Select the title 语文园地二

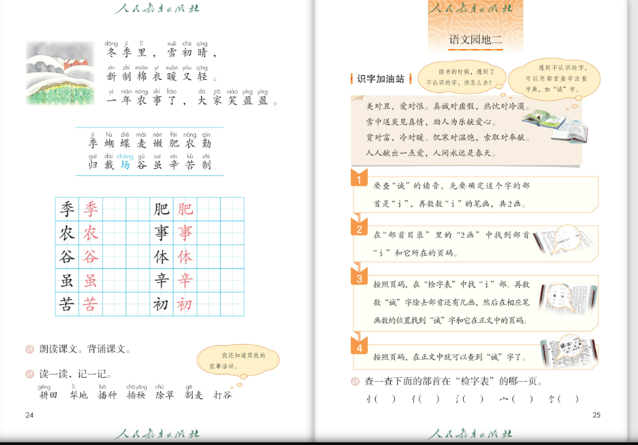pyautogui.click(x=475, y=39)
